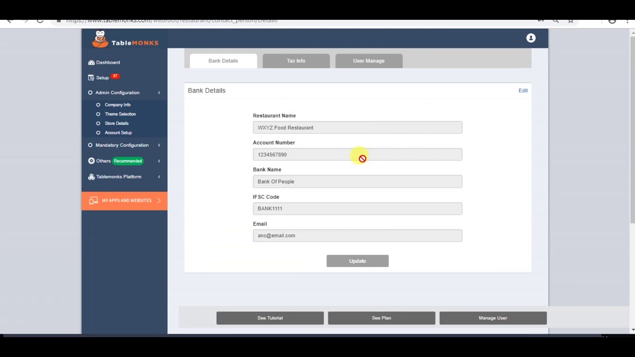Click the Dashboard sidebar icon
635x357 pixels.
[x=91, y=62]
